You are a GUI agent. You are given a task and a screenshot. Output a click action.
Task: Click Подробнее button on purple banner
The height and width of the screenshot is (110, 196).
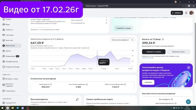pos(148,82)
